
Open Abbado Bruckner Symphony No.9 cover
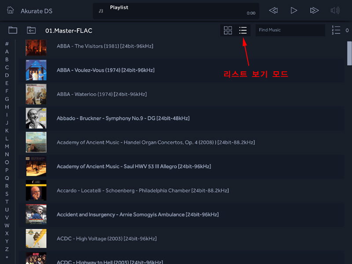pos(36,118)
